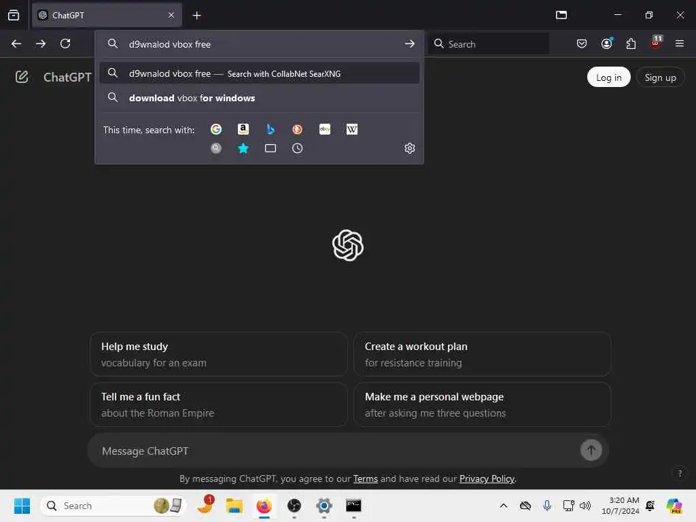Viewport: 696px width, 522px height.
Task: Select 'Tell me a fun fact' prompt card
Action: (x=218, y=404)
